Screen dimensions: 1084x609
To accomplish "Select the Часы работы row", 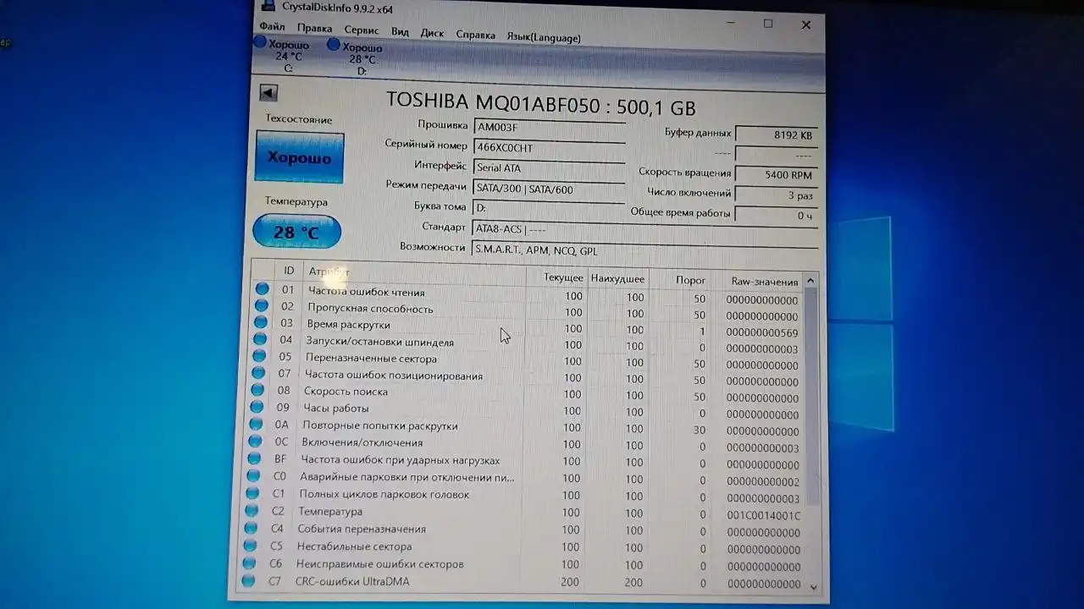I will coord(524,410).
